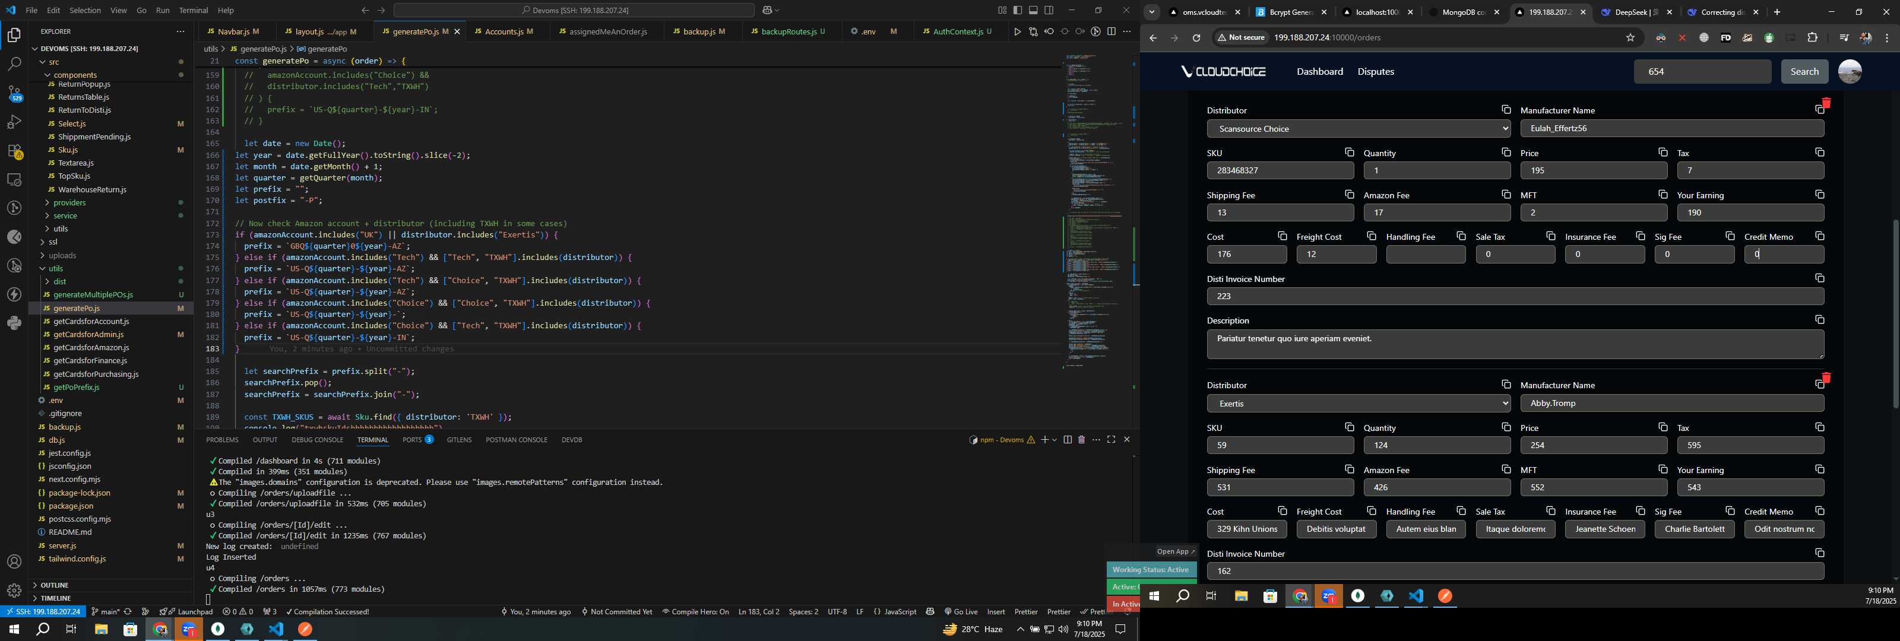This screenshot has width=1900, height=641.
Task: Open the Chrome tab search dropdown arrow
Action: tap(1151, 12)
